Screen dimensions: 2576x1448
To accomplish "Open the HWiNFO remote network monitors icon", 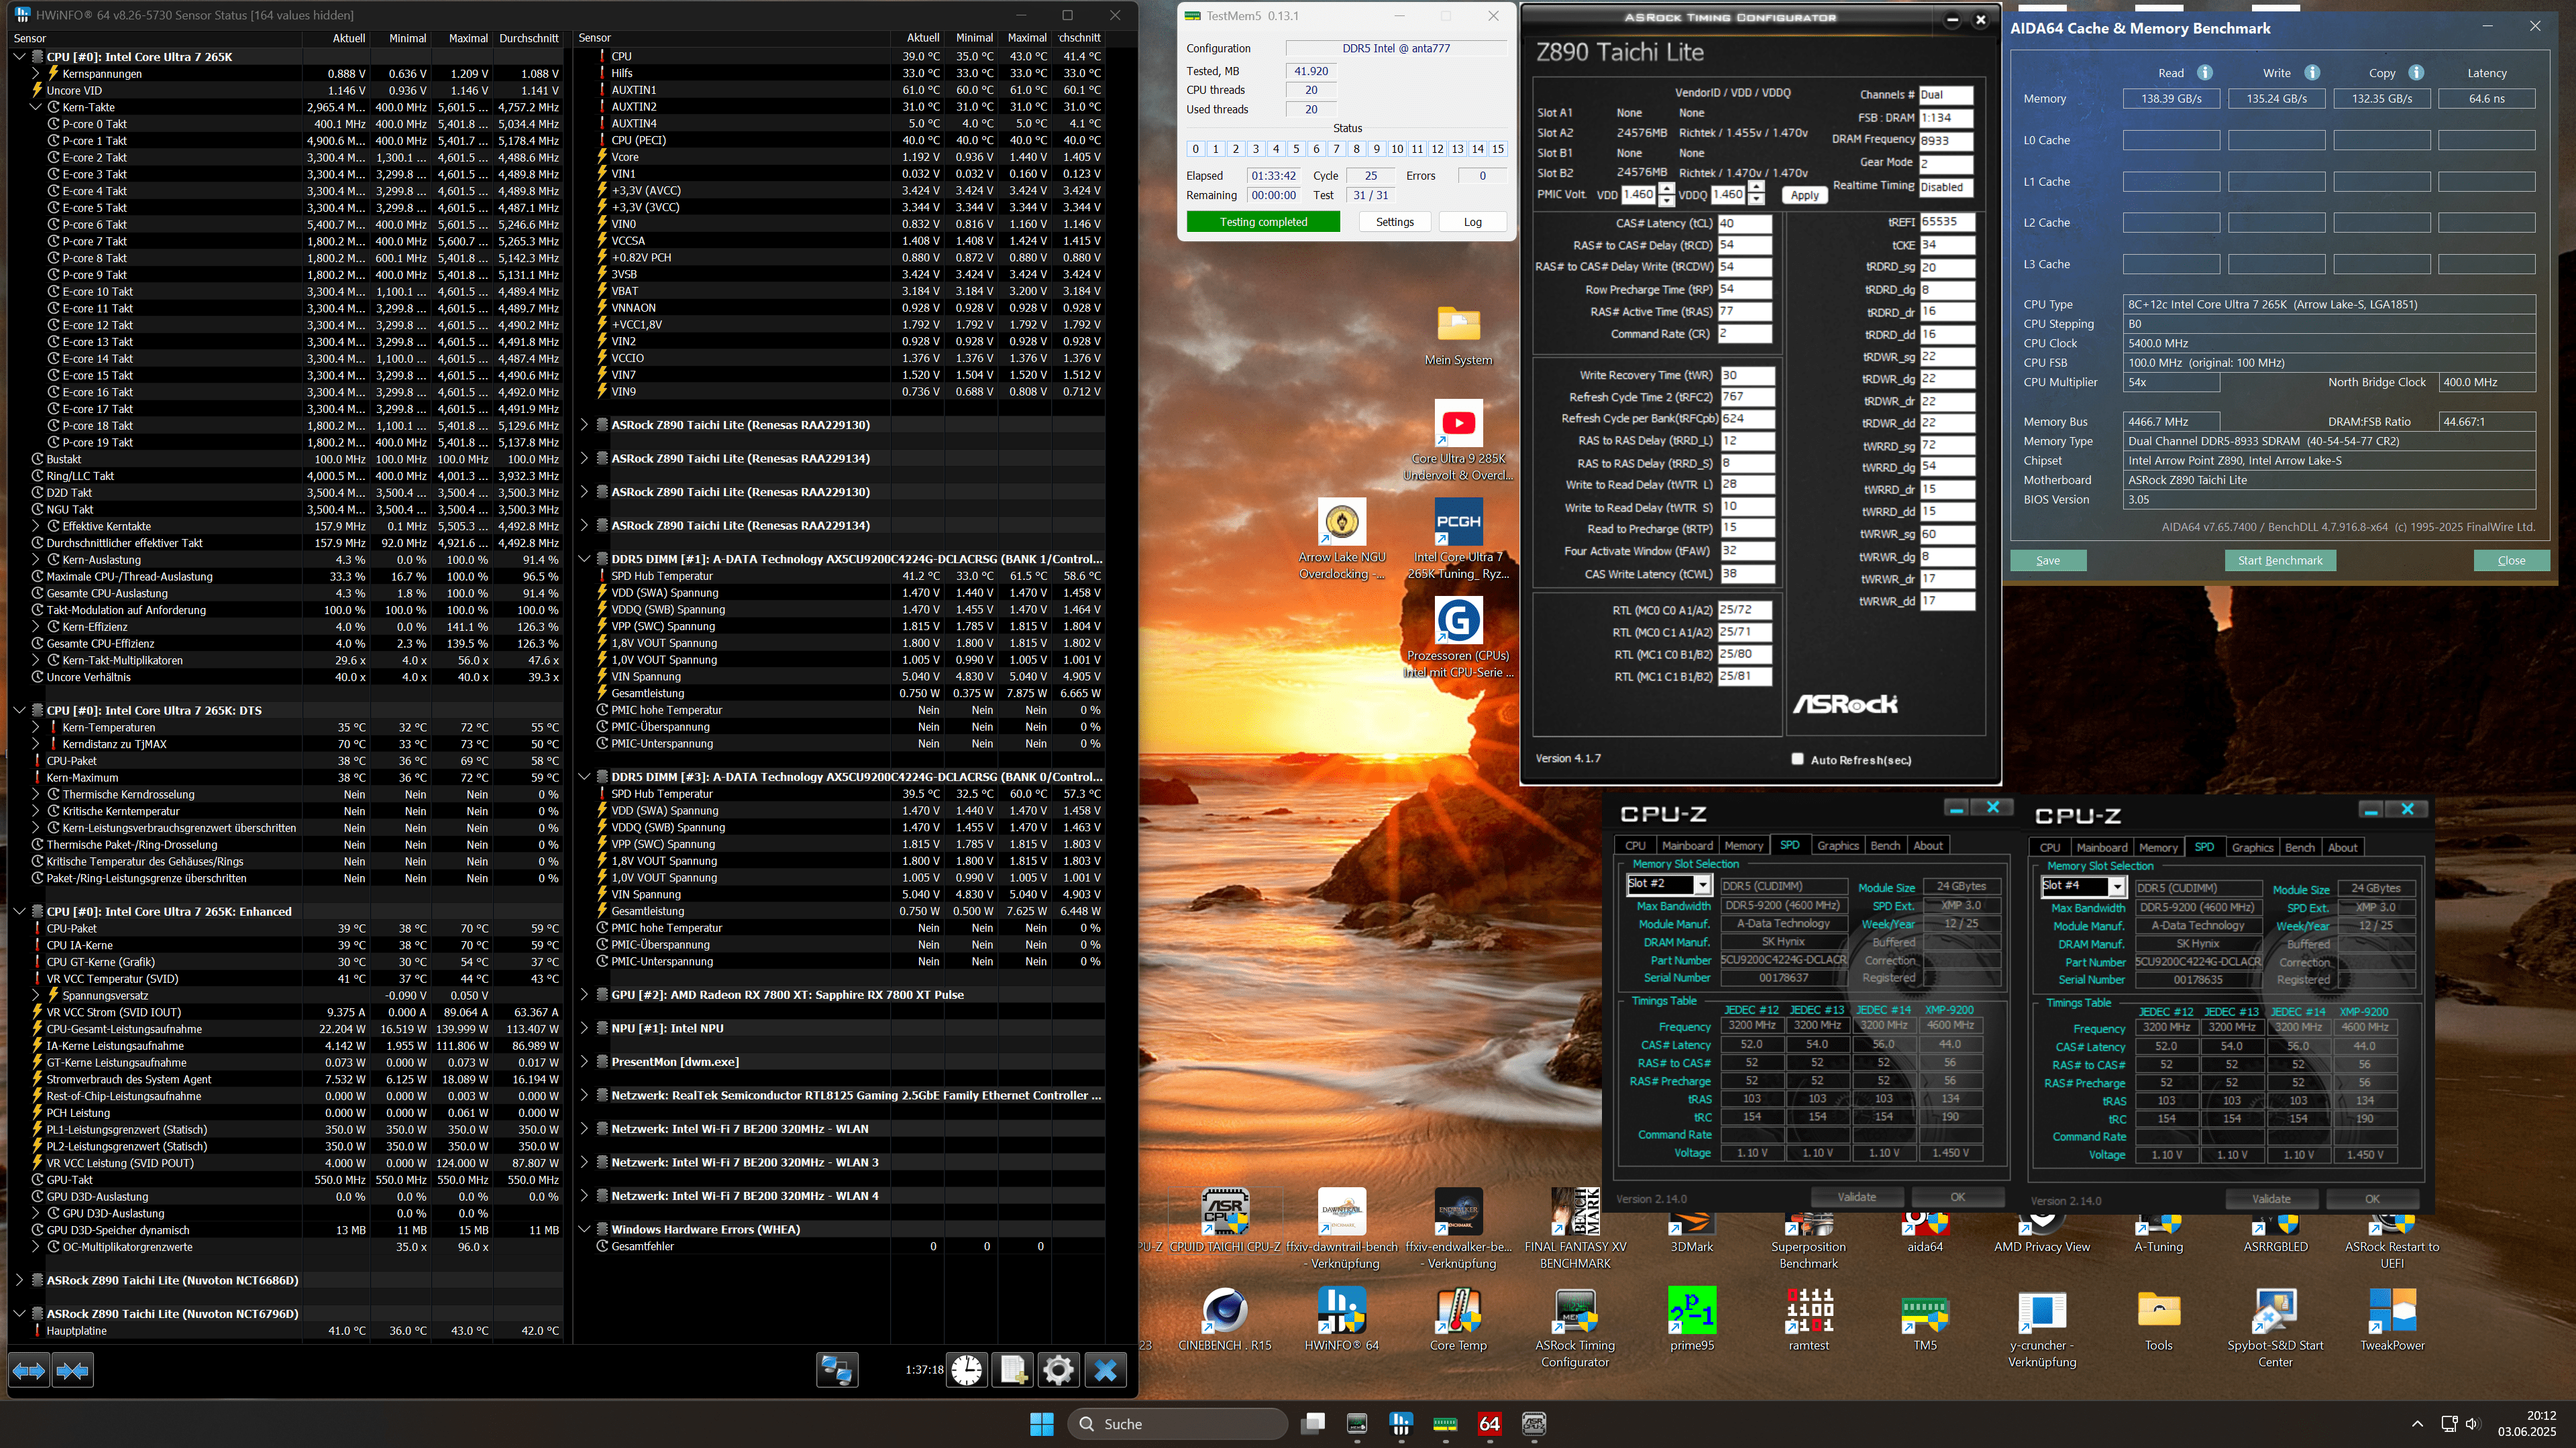I will click(837, 1370).
